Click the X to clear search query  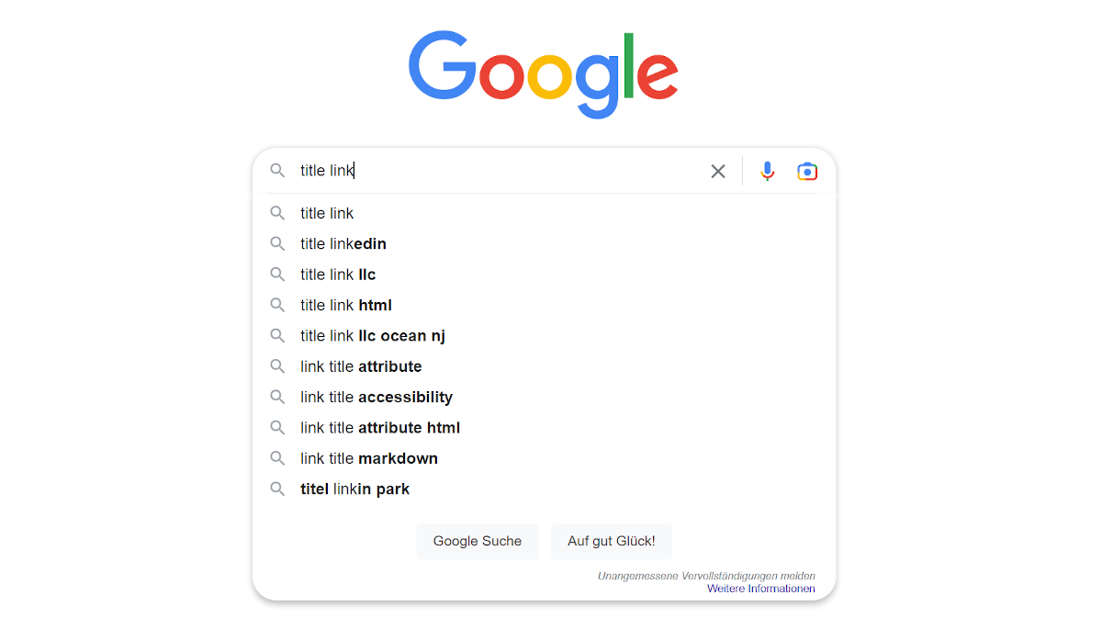point(717,171)
